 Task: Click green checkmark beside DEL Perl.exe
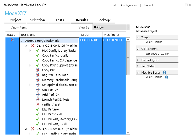point(38,109)
